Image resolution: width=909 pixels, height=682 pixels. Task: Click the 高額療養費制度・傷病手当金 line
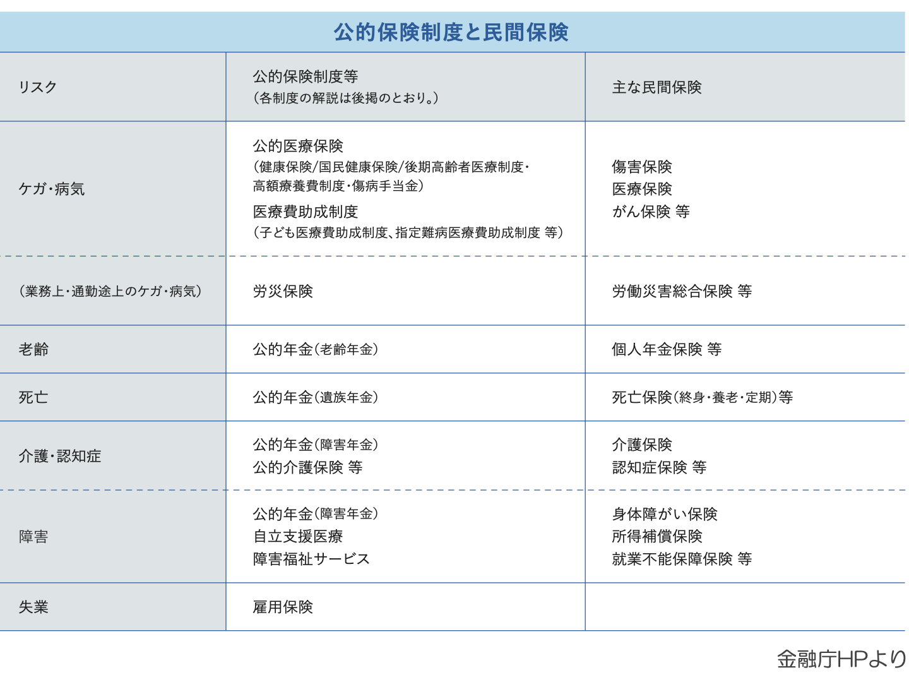click(338, 186)
